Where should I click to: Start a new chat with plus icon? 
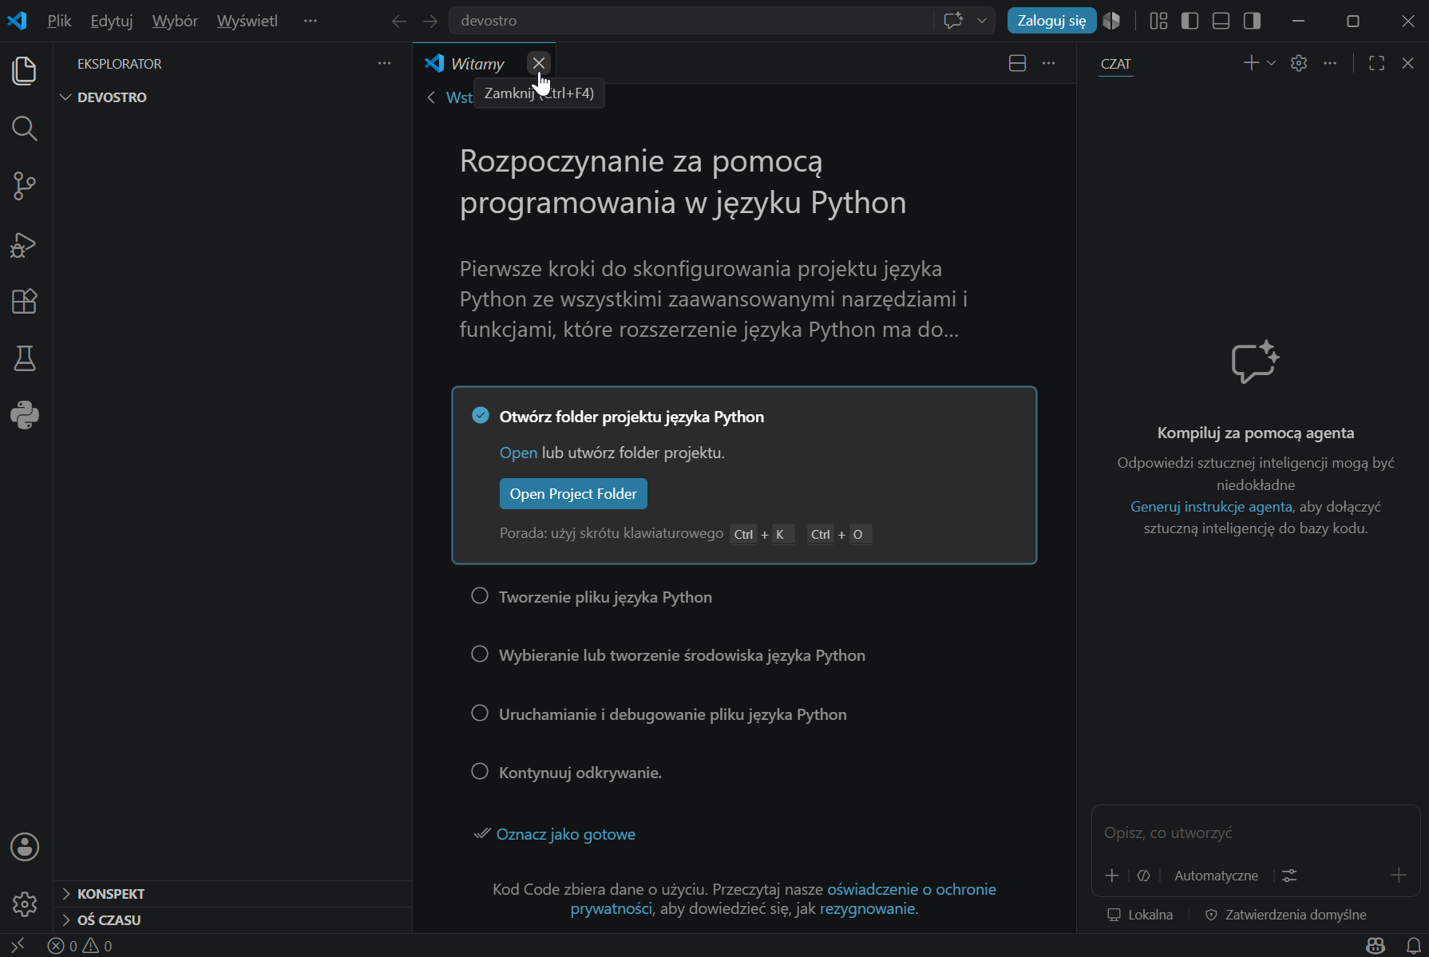coord(1251,63)
